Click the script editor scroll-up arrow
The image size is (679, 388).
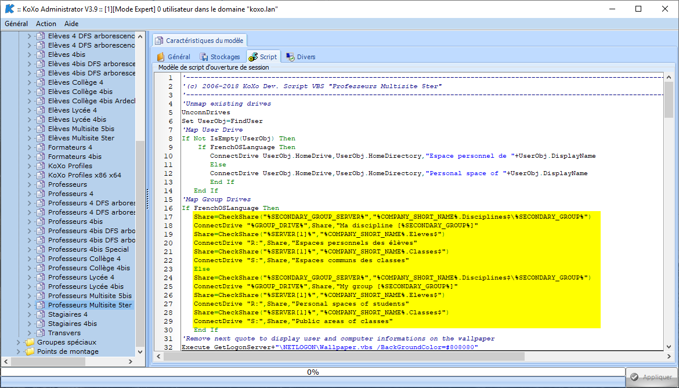[669, 77]
